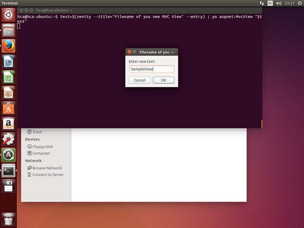Click the zenity command line text

pos(140,19)
